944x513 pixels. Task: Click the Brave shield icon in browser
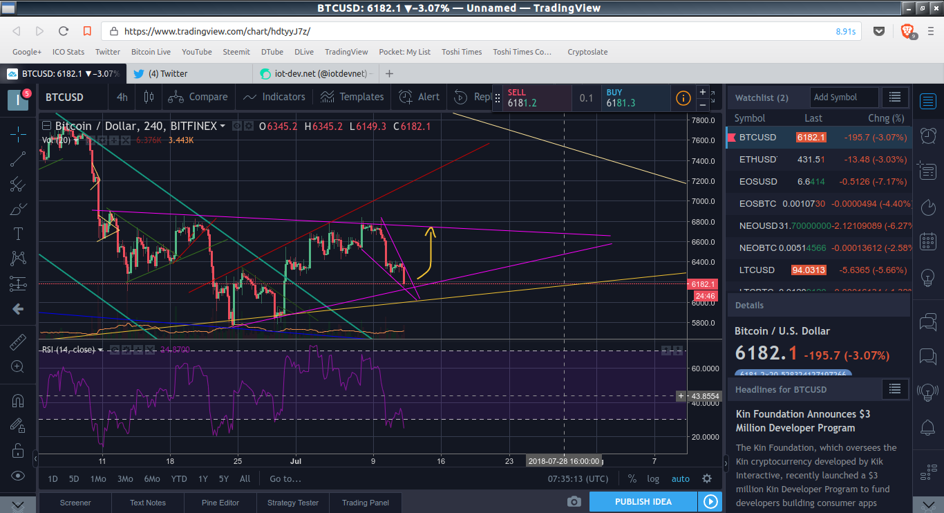907,31
